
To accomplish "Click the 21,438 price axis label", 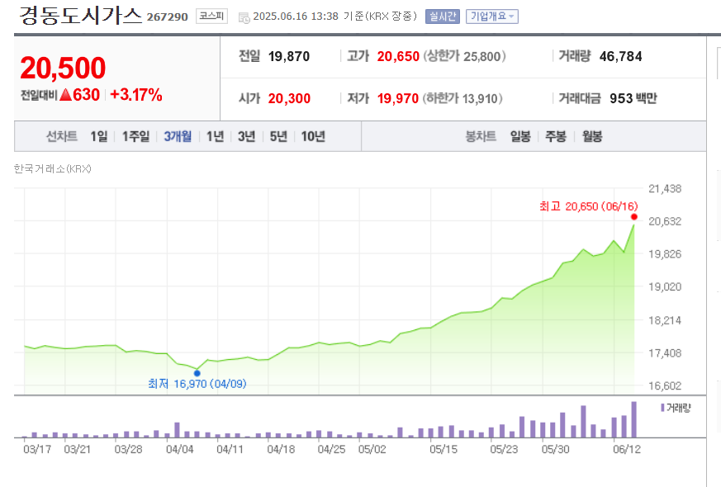I will (665, 188).
